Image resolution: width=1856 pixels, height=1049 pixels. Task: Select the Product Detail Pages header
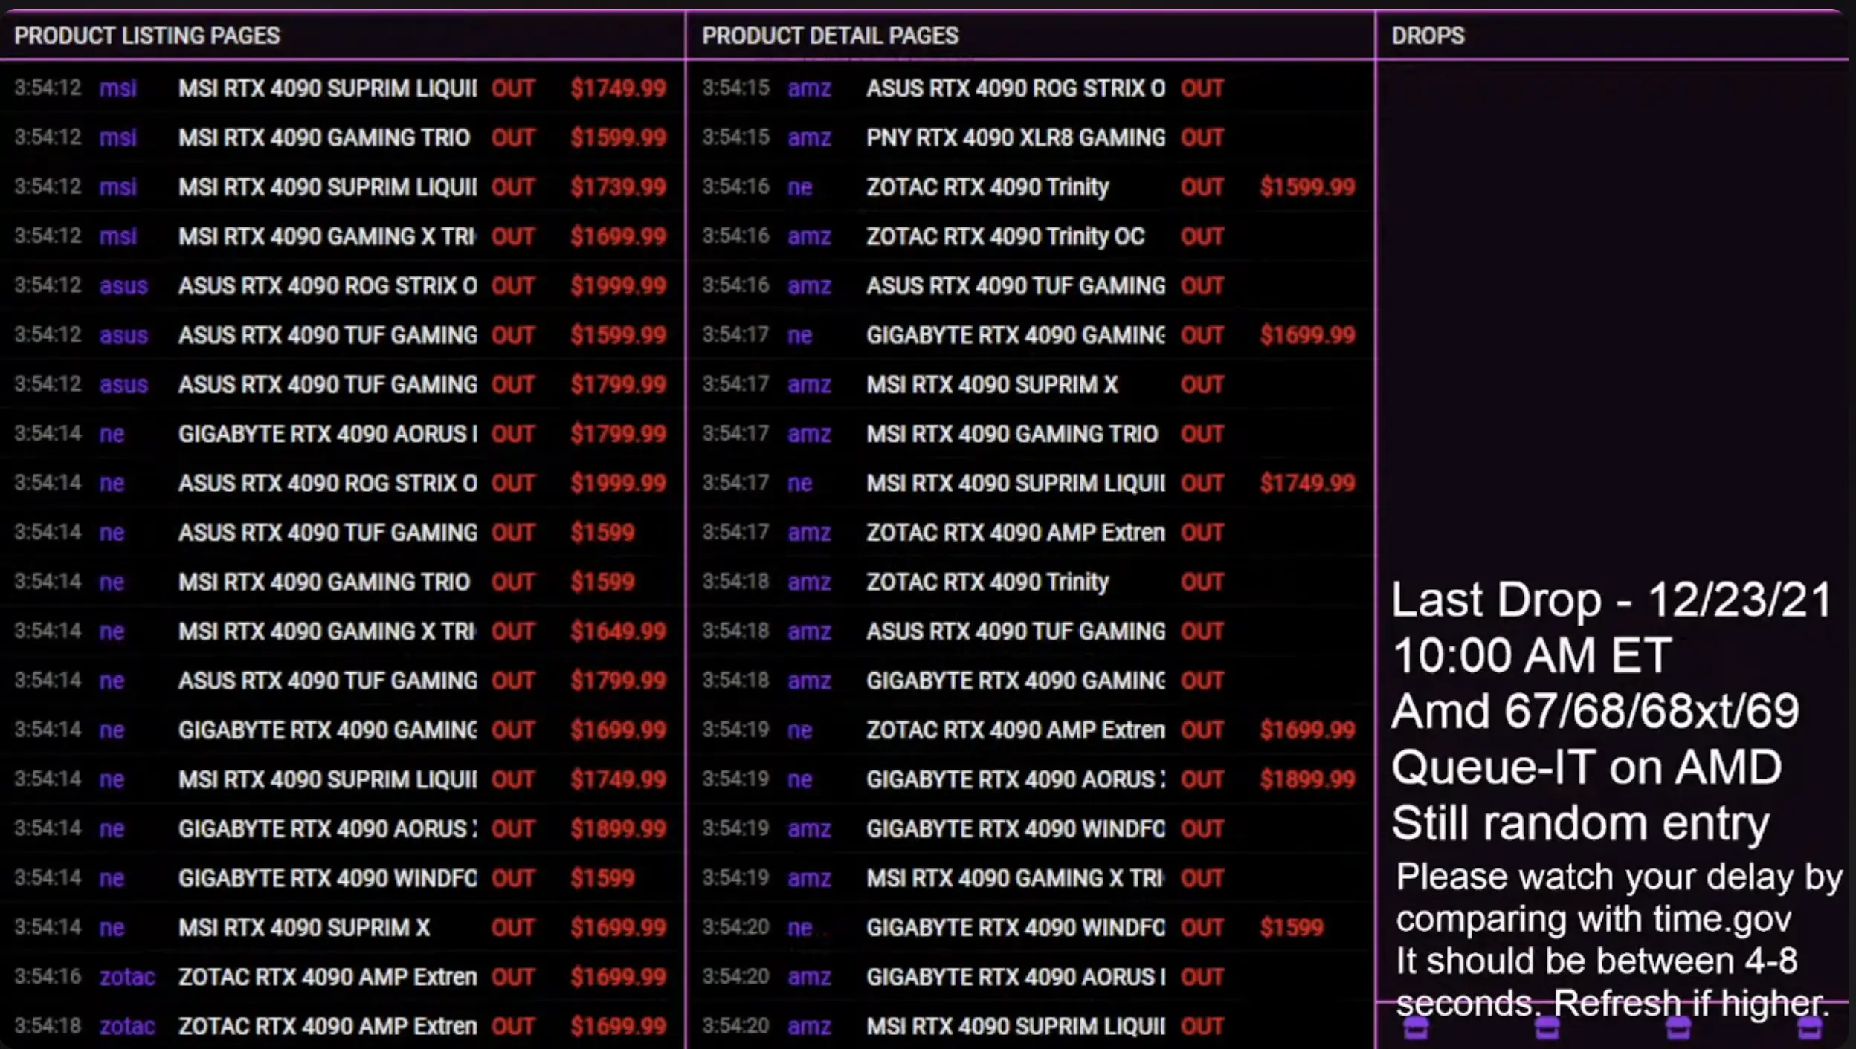coord(830,36)
